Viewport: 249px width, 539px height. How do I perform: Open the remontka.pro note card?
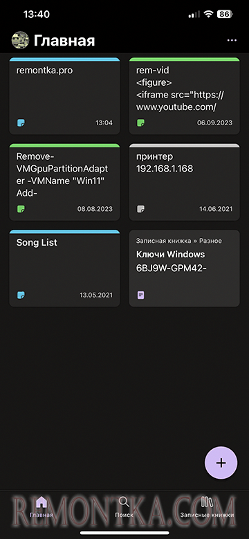coord(64,96)
